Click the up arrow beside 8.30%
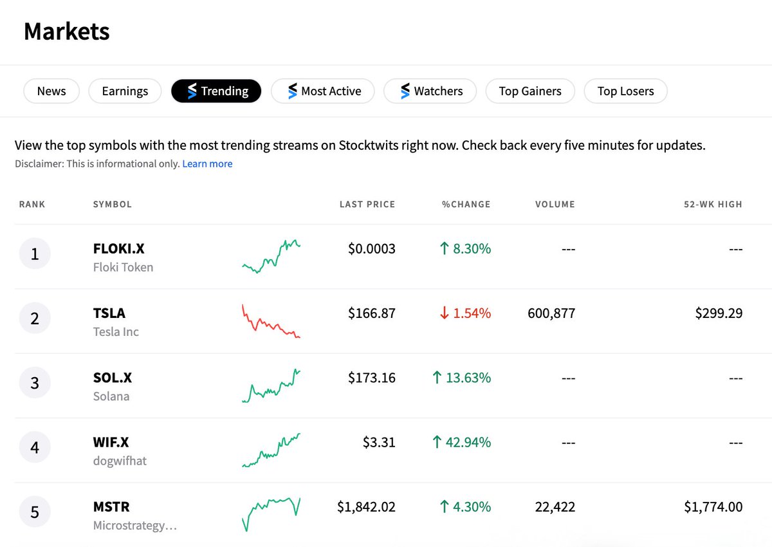The image size is (772, 547). point(444,248)
